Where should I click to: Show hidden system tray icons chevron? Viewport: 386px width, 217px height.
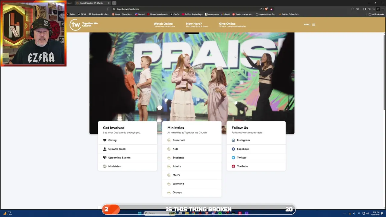(344, 213)
